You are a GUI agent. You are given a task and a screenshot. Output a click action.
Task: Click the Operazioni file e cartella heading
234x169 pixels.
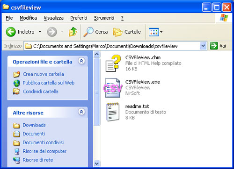coord(43,62)
